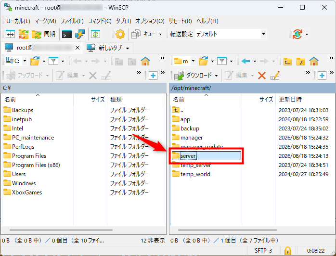Select the Backups folder in local panel

[x=18, y=110]
